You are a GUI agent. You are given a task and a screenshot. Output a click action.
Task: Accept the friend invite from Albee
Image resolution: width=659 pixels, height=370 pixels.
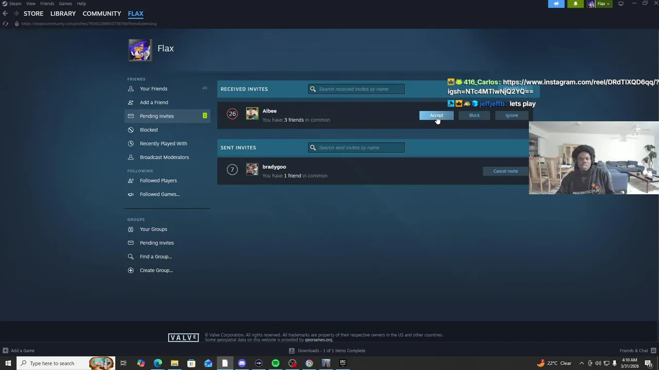click(x=436, y=115)
